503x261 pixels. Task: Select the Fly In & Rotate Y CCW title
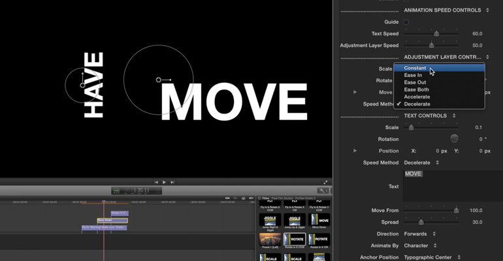(319, 204)
